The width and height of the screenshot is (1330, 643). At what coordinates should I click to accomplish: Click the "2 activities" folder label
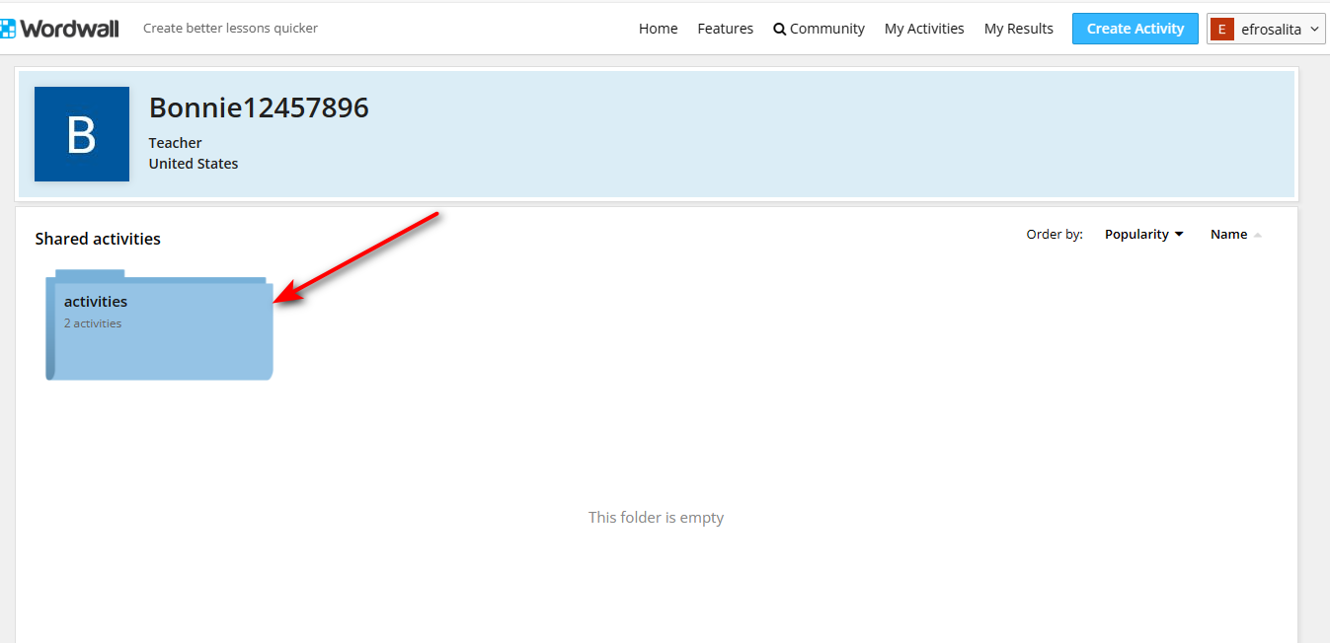click(x=93, y=323)
